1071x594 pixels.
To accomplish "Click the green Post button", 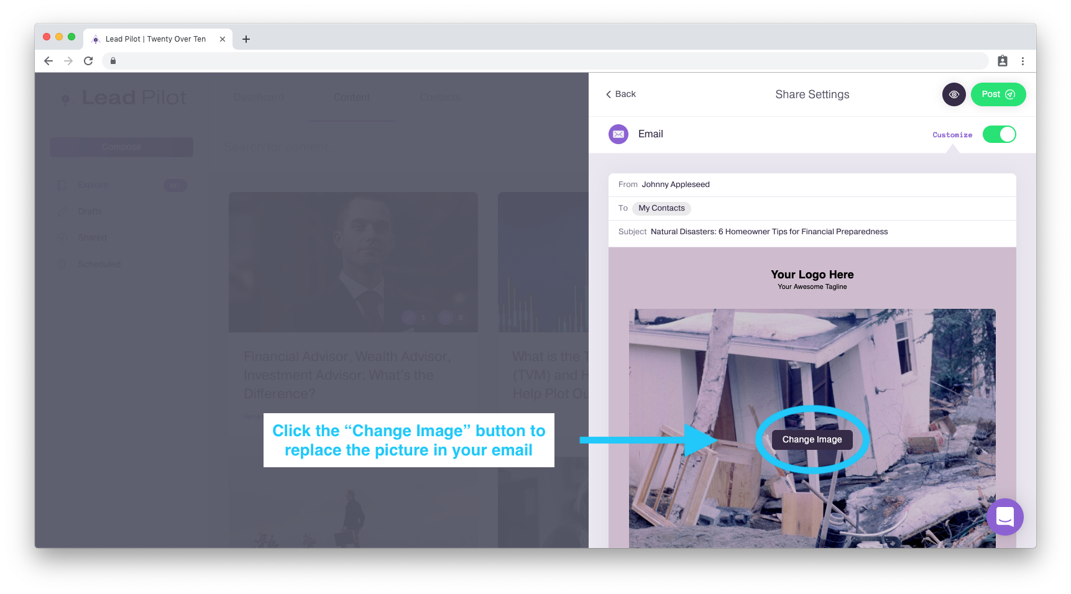I will pos(998,94).
